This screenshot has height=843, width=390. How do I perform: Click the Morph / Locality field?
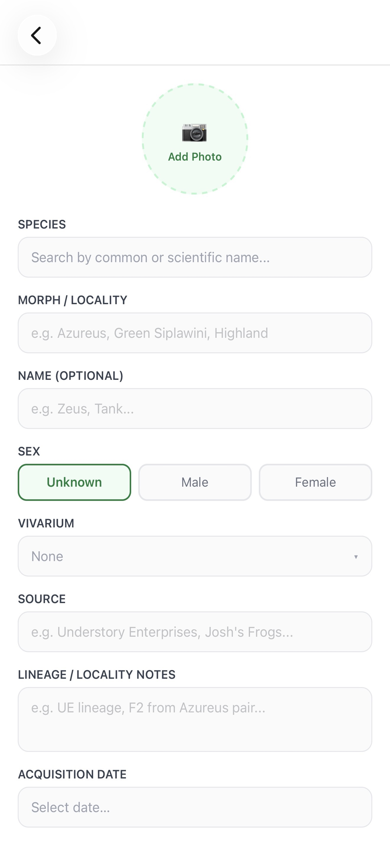coord(194,333)
